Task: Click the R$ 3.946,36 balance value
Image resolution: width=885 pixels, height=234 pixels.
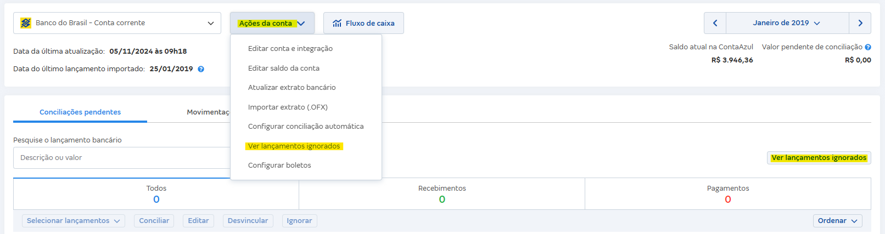Action: (x=732, y=60)
